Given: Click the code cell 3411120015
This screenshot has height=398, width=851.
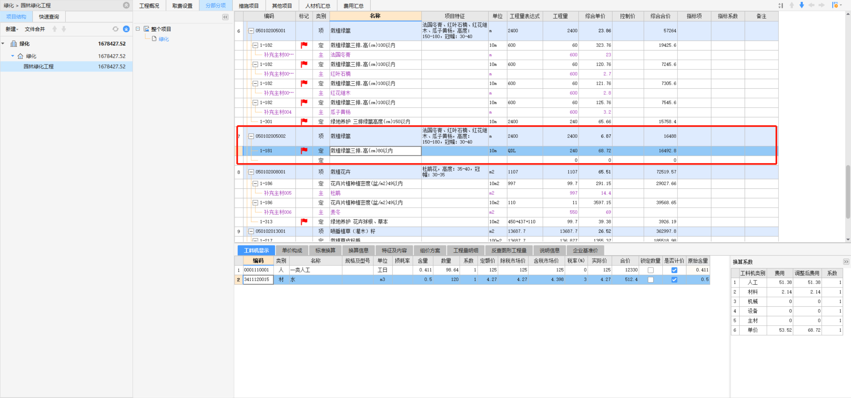Looking at the screenshot, I should (x=258, y=280).
